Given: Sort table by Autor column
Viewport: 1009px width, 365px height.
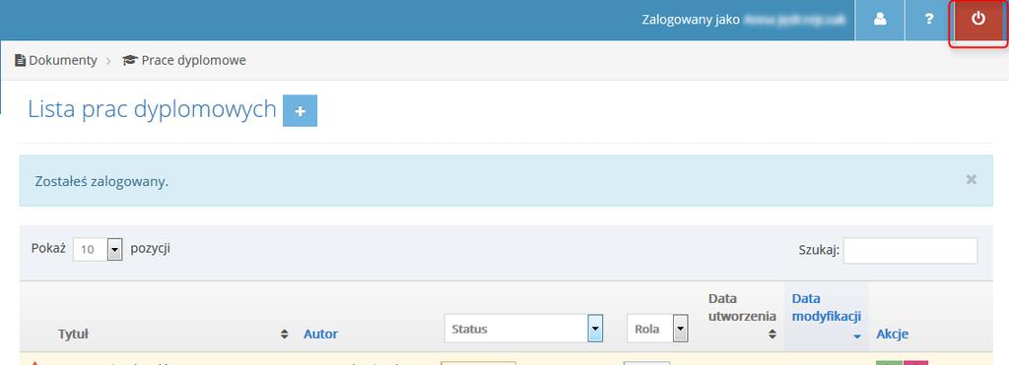Looking at the screenshot, I should tap(320, 335).
